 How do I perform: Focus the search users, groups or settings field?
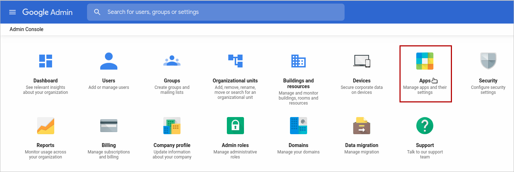click(221, 12)
